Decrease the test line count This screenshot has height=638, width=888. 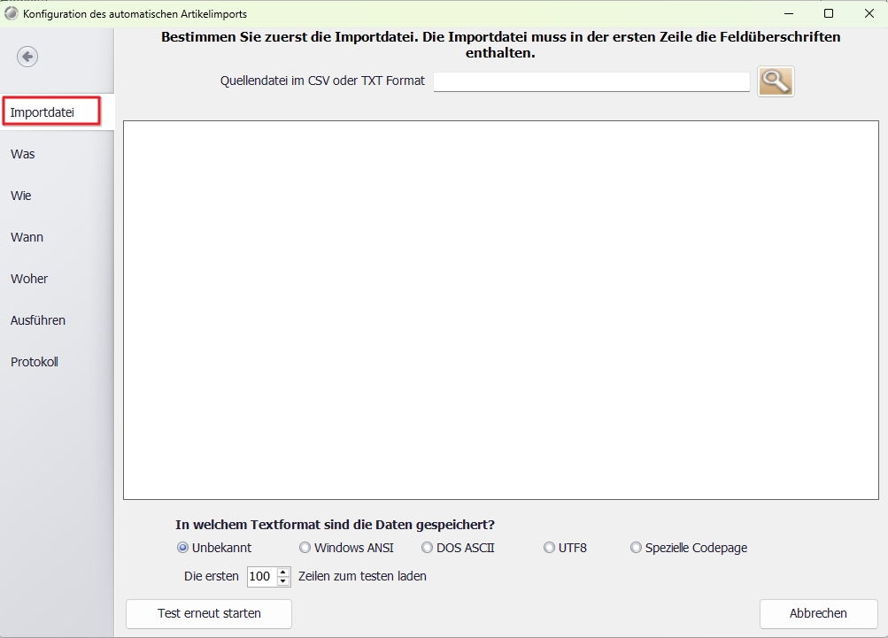click(283, 581)
